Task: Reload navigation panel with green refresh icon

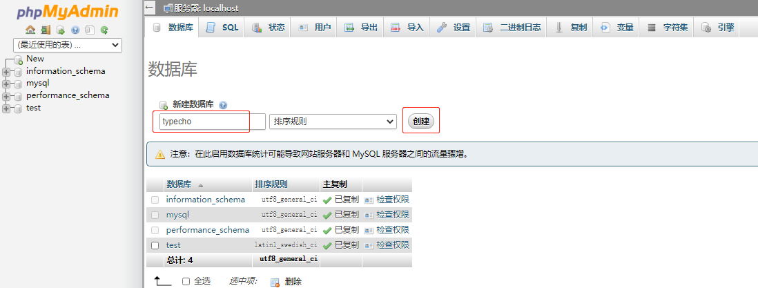Action: [x=104, y=30]
